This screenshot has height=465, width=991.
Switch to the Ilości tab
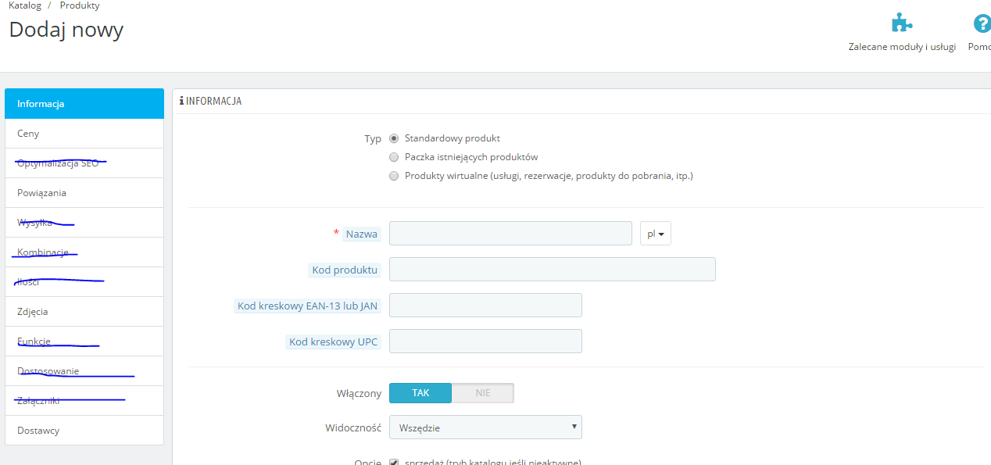[84, 282]
